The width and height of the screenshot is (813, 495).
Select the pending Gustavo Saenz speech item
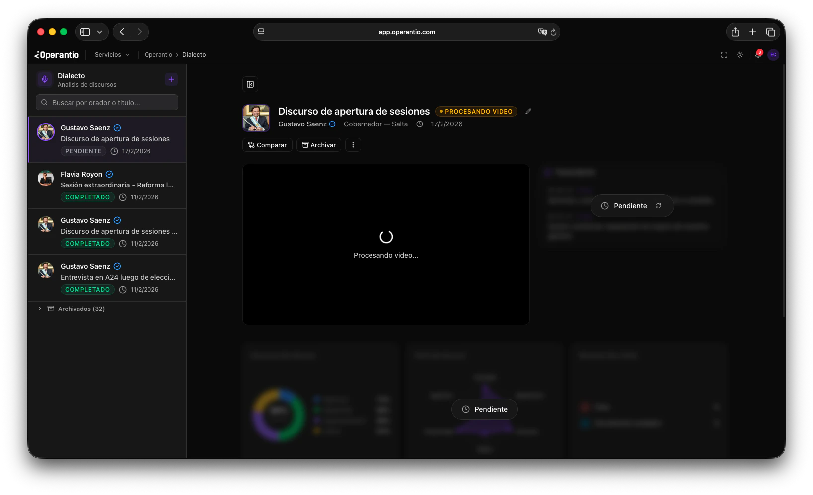point(107,139)
